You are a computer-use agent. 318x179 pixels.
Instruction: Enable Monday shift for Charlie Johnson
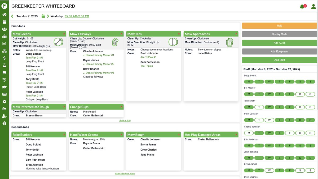(249, 133)
